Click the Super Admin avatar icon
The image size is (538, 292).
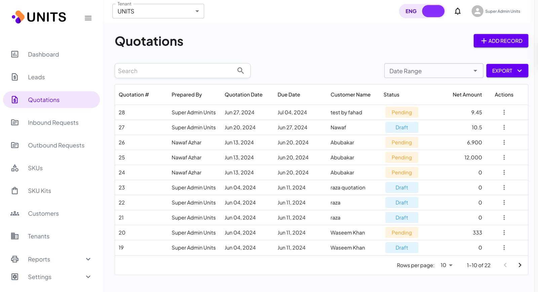(477, 11)
